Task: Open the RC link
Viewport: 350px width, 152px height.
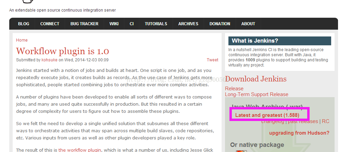Action: tap(325, 121)
